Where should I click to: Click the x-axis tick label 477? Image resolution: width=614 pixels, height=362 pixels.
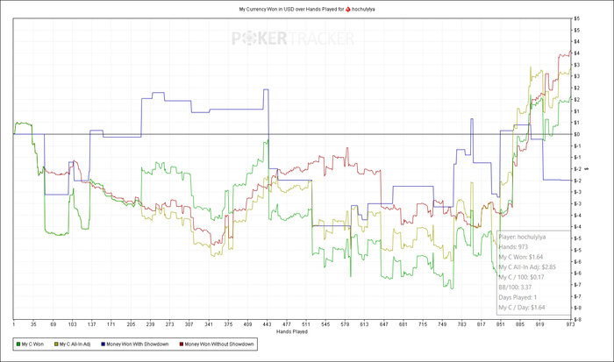click(287, 324)
